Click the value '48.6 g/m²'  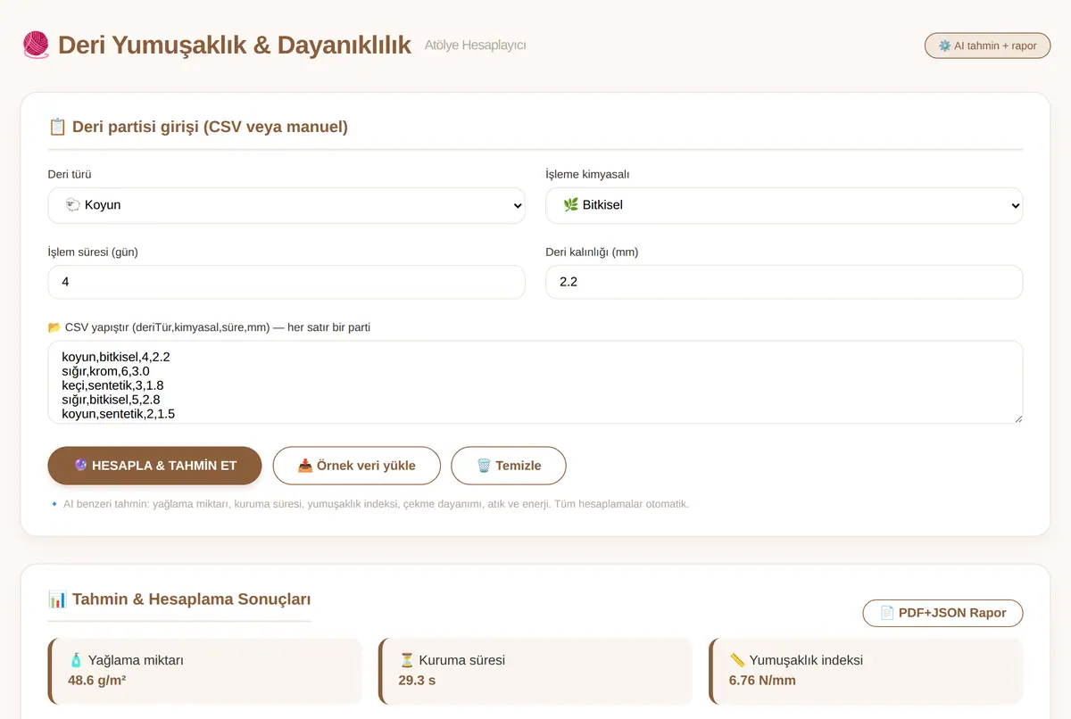pos(98,681)
